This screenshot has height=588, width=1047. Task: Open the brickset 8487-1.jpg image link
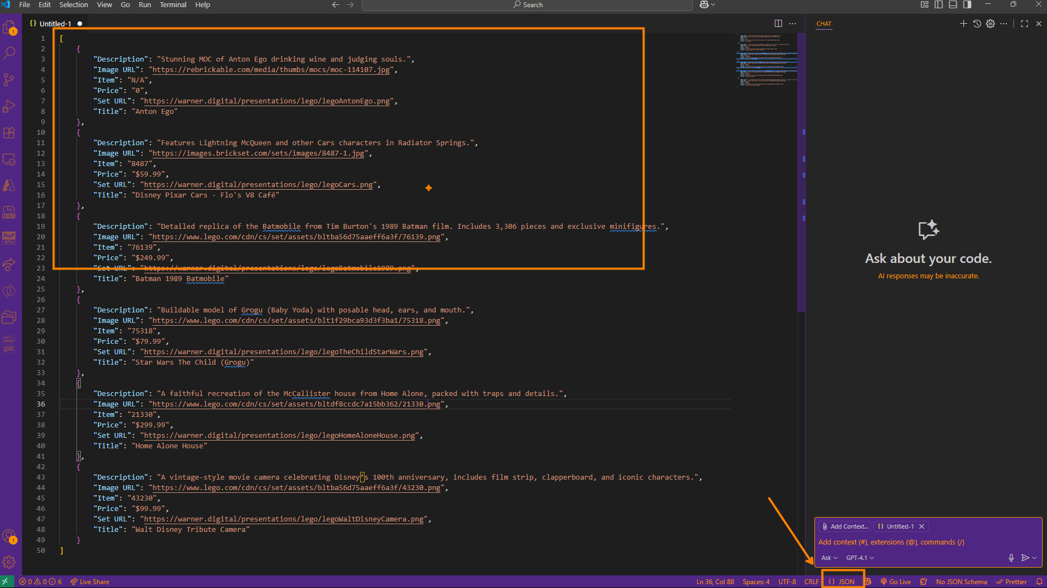(x=258, y=153)
